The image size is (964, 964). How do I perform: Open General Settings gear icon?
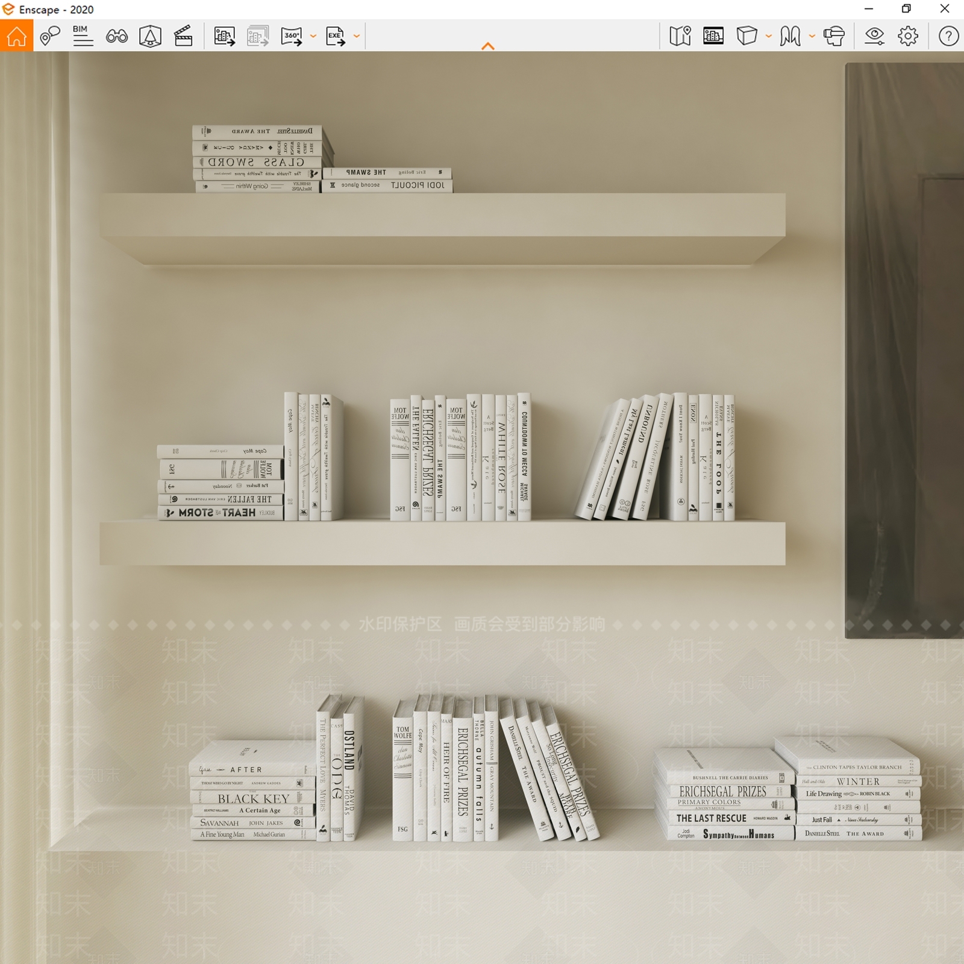coord(908,36)
